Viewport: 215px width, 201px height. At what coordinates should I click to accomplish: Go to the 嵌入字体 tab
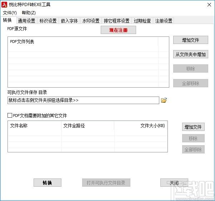(69, 21)
